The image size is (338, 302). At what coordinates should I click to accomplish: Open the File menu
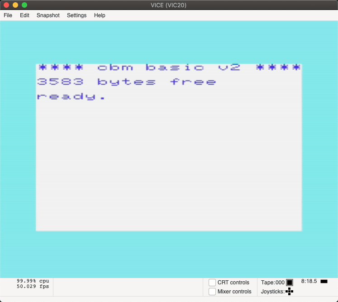(8, 15)
